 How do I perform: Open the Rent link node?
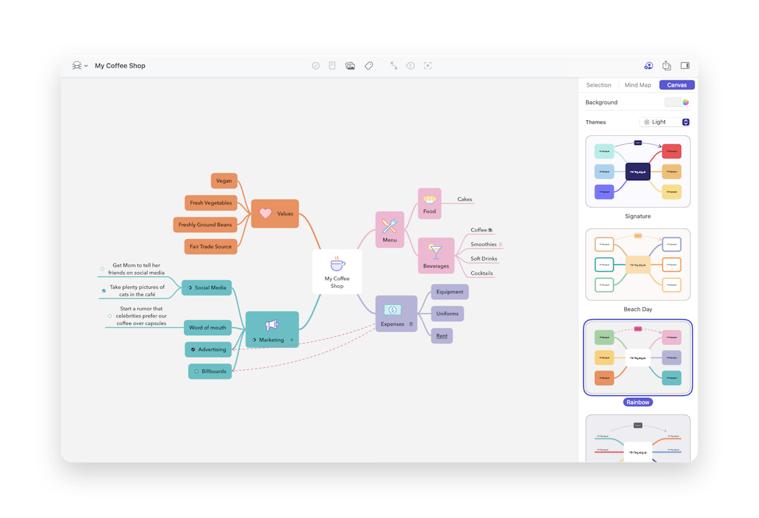click(441, 336)
